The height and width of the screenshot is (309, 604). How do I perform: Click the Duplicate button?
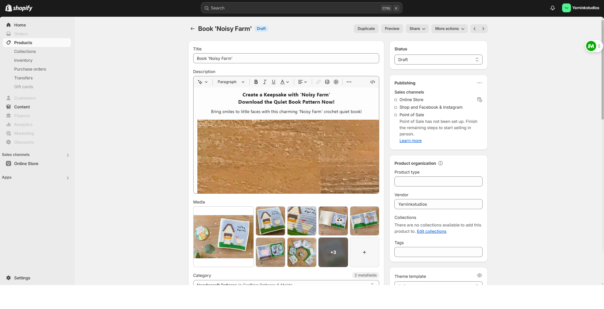click(x=366, y=29)
